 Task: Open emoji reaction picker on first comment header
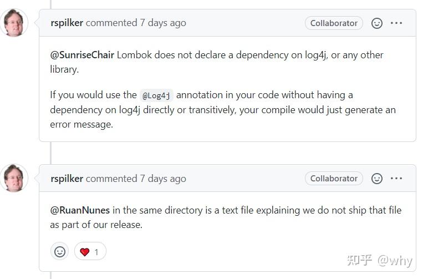coord(377,23)
